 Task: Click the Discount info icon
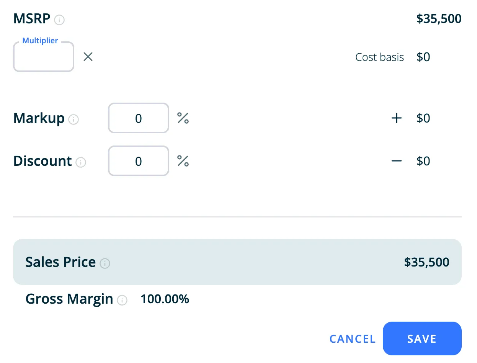pos(81,162)
